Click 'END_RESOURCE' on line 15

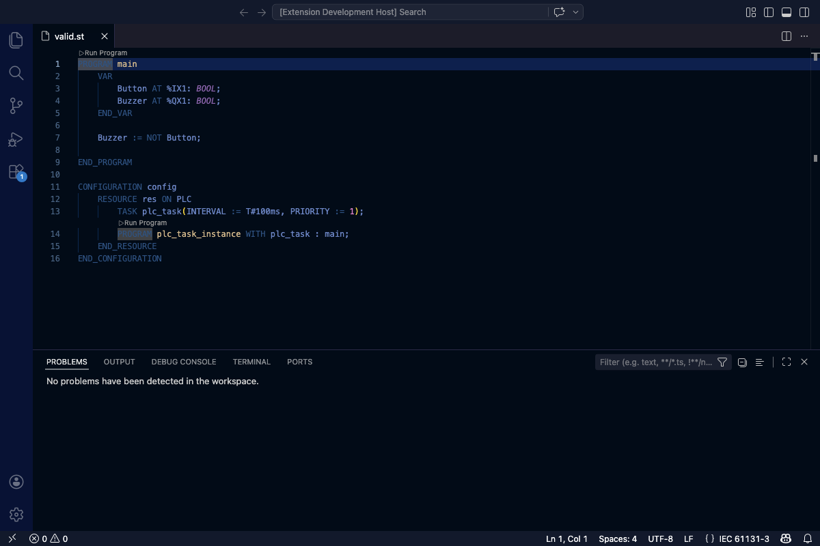(127, 246)
